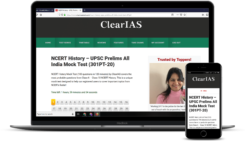Viewport: 245px width, 141px height.
Task: Go to question 30 button
Action: point(127,108)
